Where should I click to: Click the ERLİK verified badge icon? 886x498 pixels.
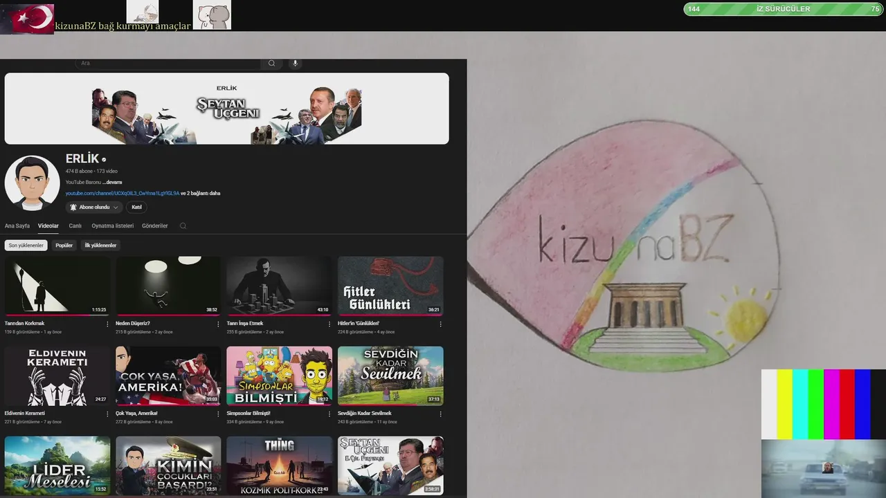tap(104, 160)
